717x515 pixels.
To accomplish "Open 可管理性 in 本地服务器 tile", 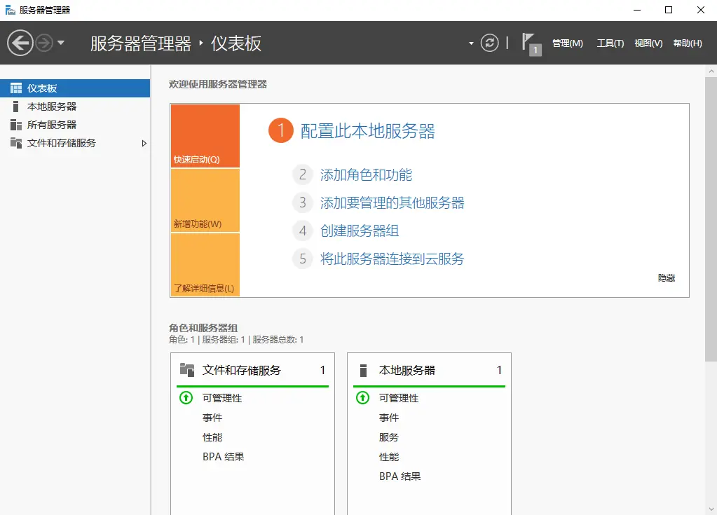I will pyautogui.click(x=399, y=398).
